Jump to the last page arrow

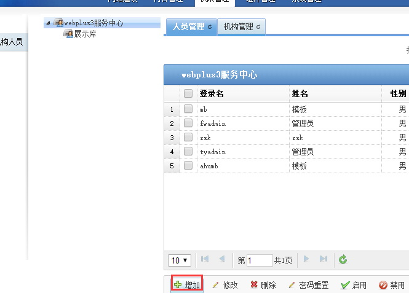click(323, 260)
